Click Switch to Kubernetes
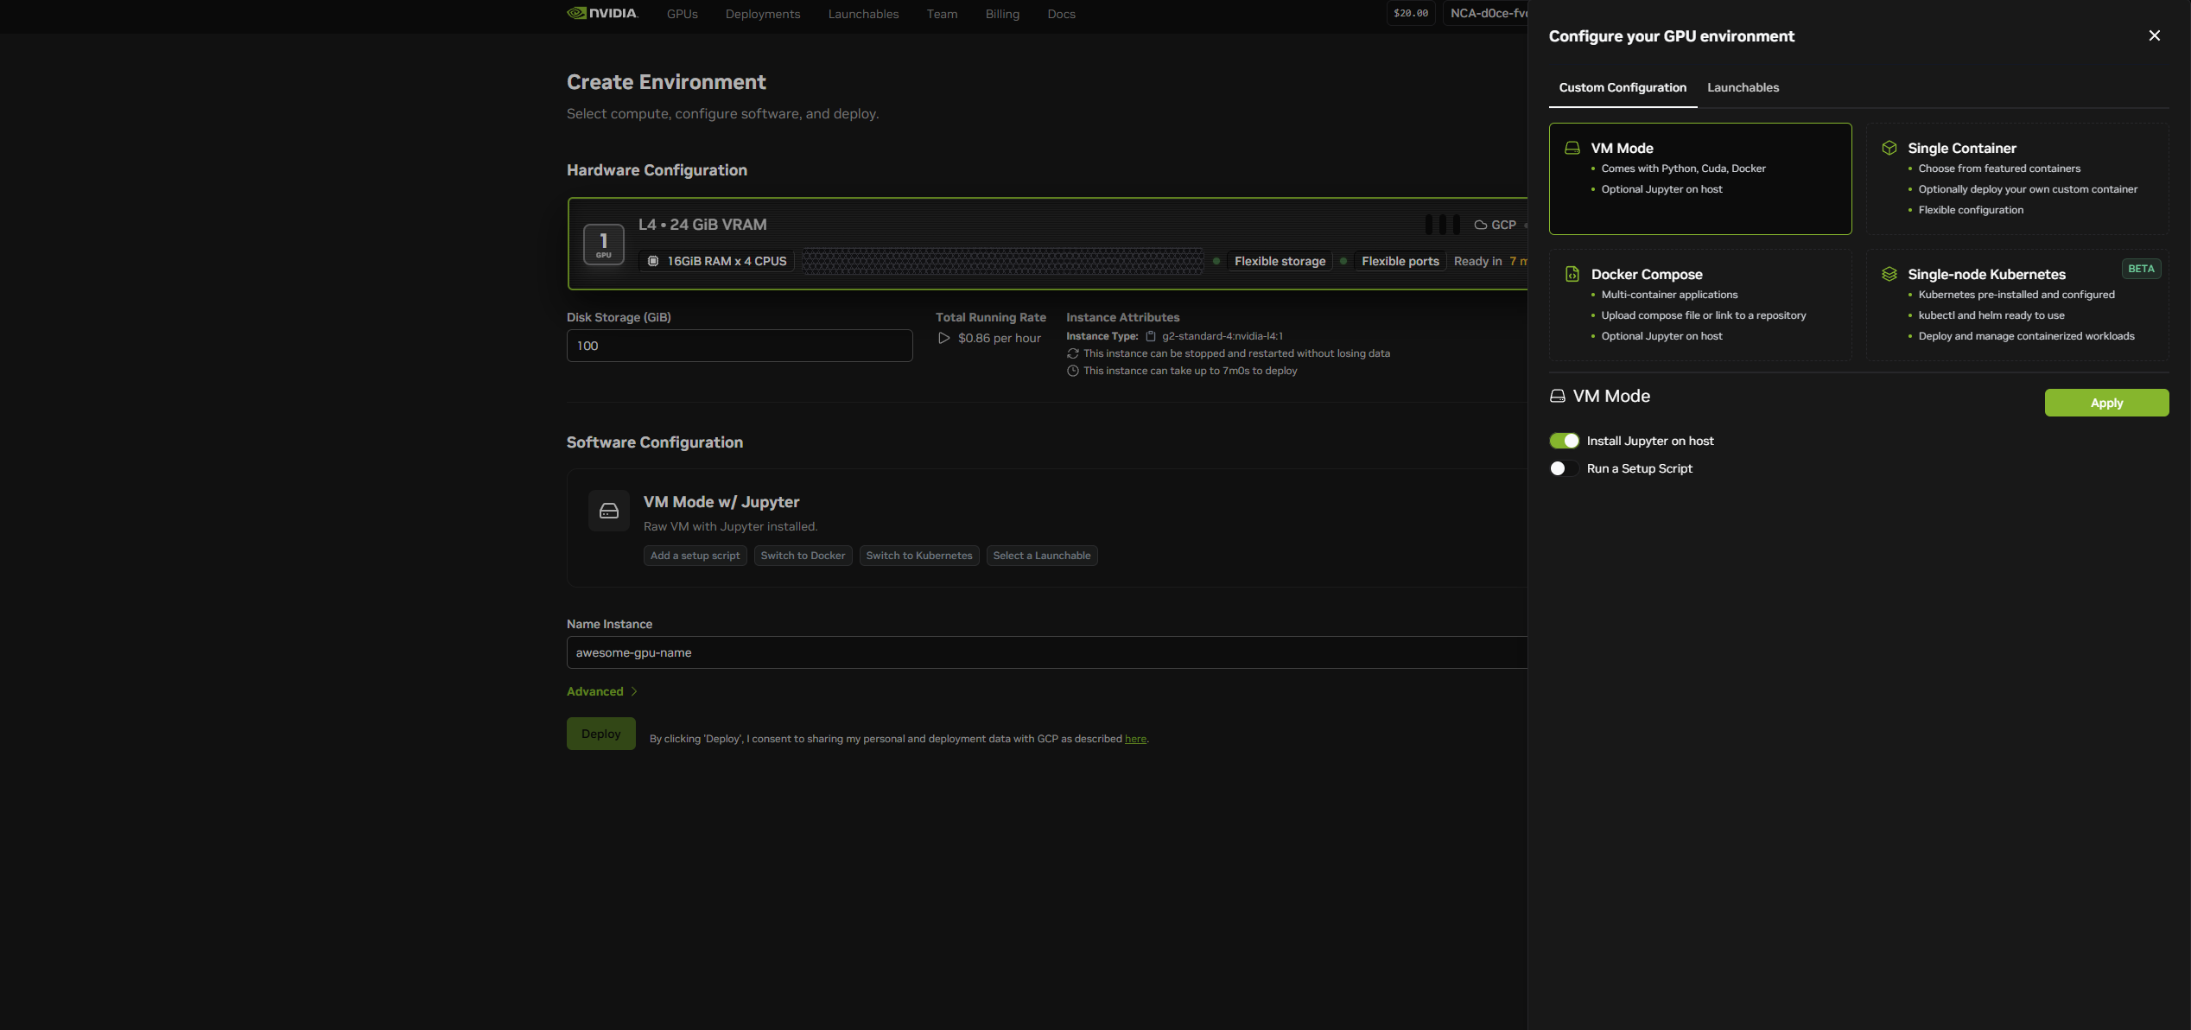Screen dimensions: 2191x1030 [918, 556]
